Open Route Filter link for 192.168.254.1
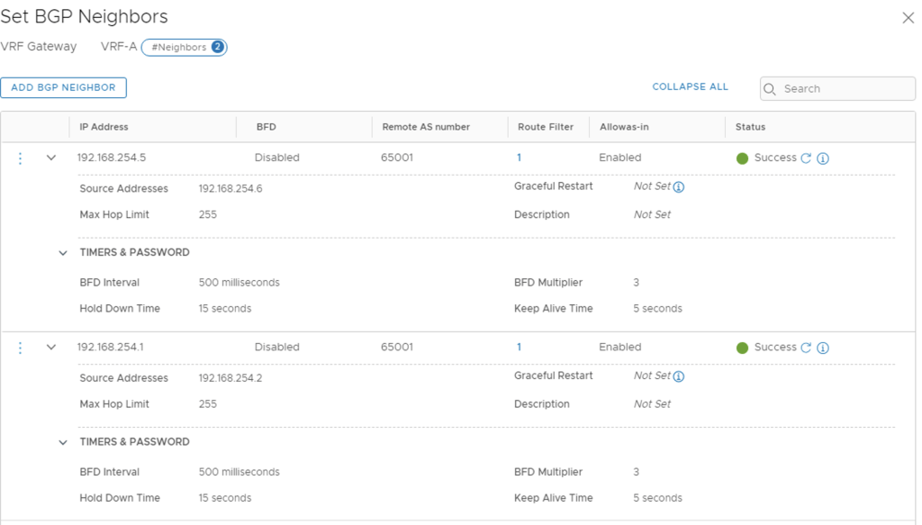922x525 pixels. pyautogui.click(x=519, y=347)
